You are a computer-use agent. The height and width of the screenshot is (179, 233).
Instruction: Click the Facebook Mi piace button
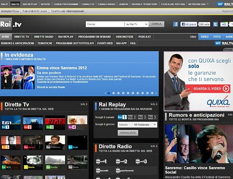click(x=189, y=24)
